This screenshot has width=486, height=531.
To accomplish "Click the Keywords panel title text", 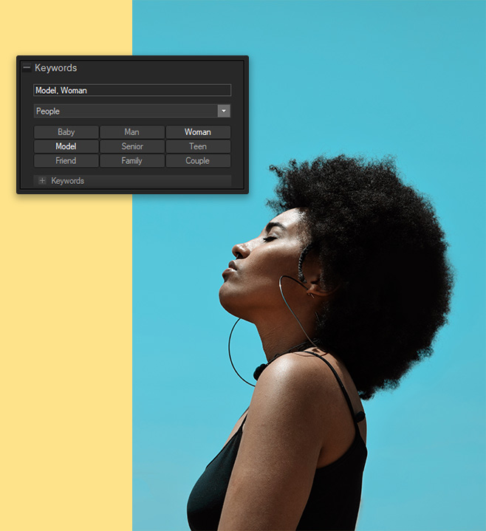I will pos(55,68).
